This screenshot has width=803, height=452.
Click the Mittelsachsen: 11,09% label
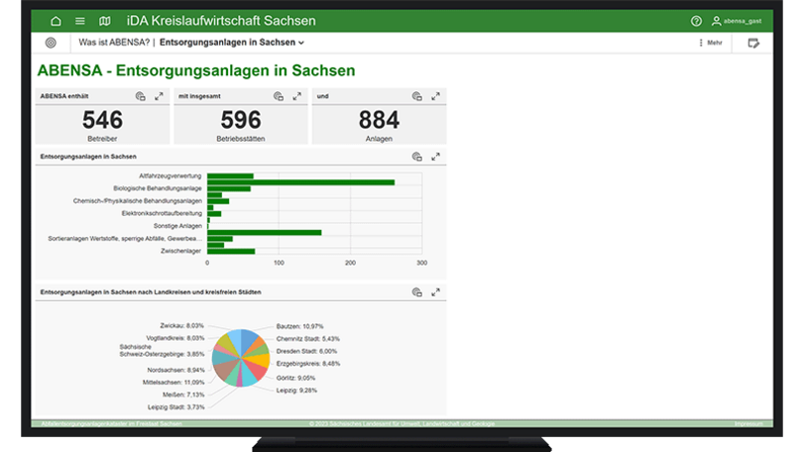coord(173,383)
